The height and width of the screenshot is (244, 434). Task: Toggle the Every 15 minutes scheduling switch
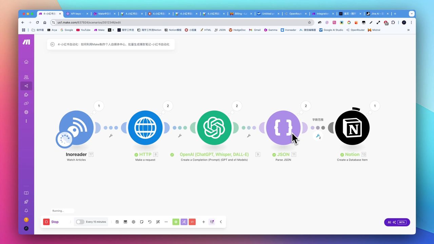tap(80, 222)
